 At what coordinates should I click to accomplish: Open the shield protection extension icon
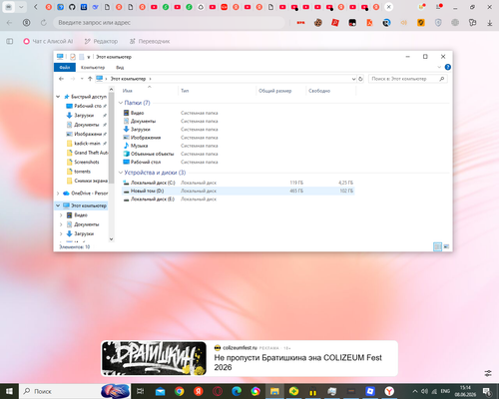pos(438,23)
